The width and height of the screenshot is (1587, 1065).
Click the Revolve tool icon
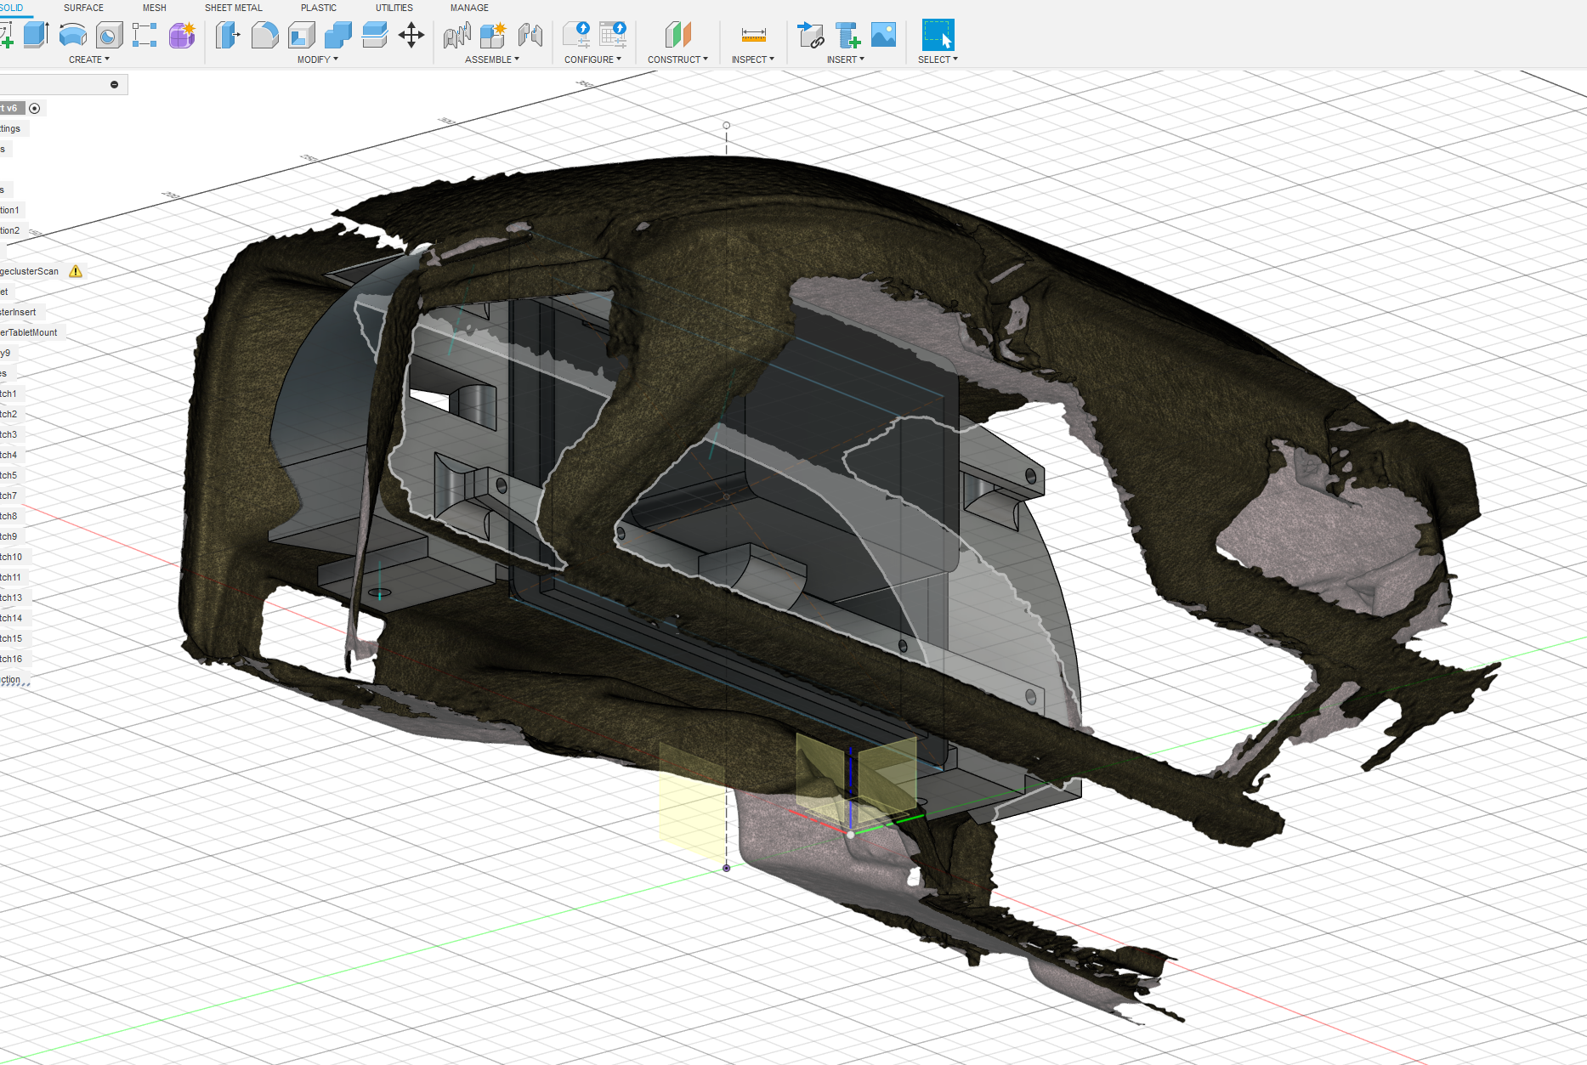coord(73,35)
